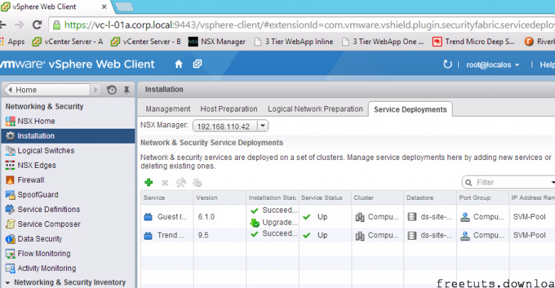Screen dimensions: 555x288
Task: Open the Trend Micro Deep S... bookmark
Action: tap(474, 42)
